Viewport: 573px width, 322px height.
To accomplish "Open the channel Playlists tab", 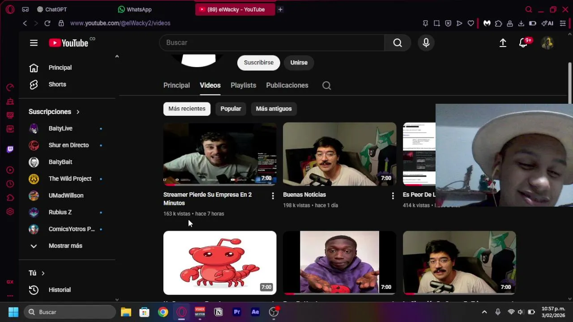I will (x=243, y=85).
